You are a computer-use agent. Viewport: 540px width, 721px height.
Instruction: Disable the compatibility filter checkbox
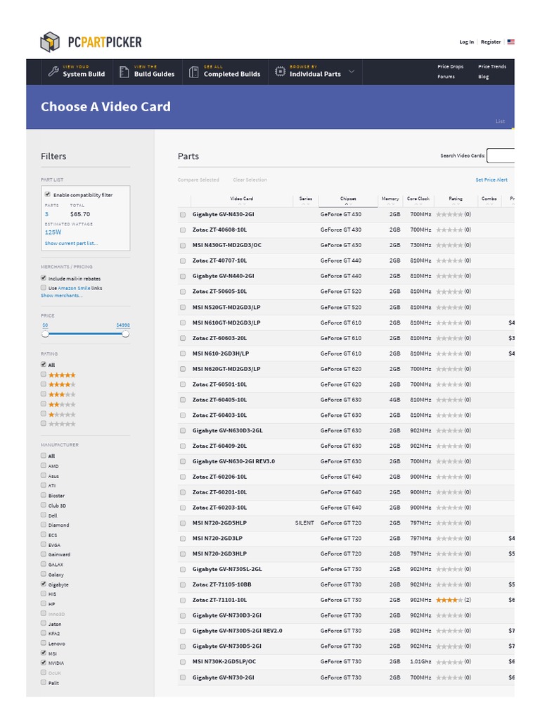coord(47,194)
